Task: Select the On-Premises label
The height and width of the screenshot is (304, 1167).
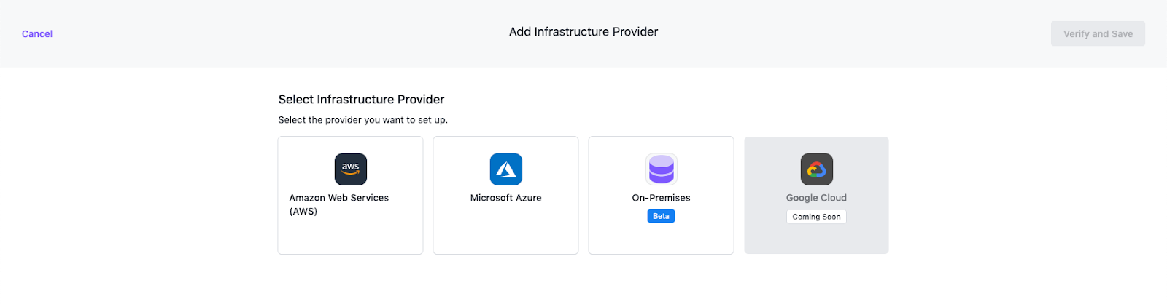Action: (662, 198)
